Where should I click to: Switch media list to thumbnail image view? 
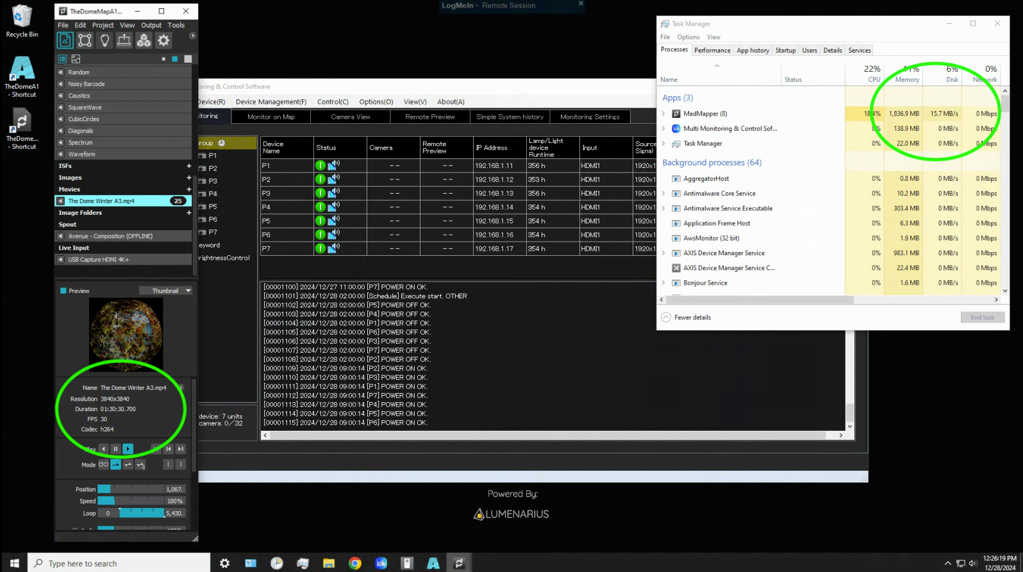(x=76, y=59)
